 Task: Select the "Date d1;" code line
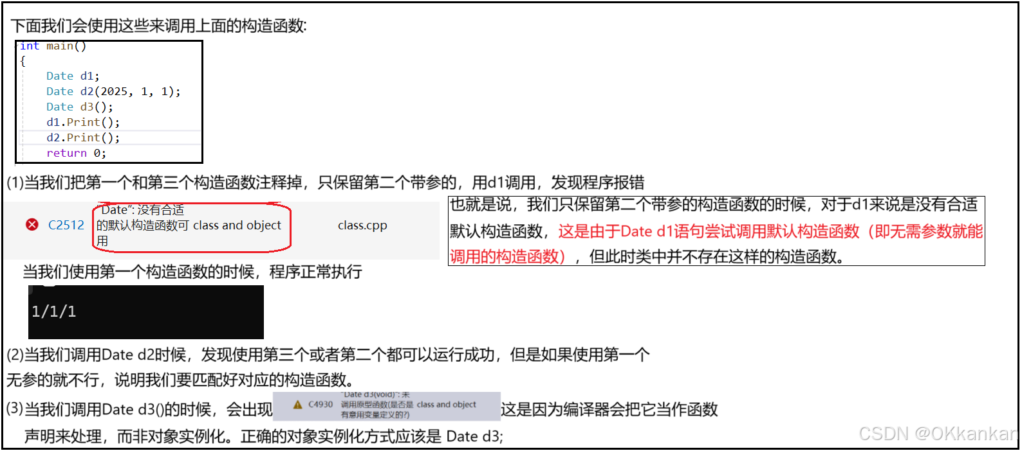73,76
